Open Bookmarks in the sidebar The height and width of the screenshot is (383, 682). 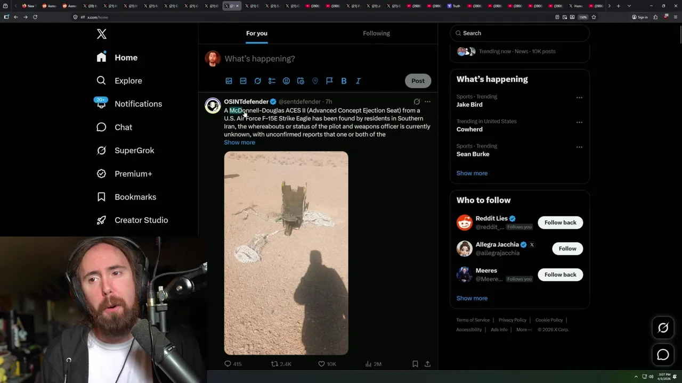tap(126, 197)
